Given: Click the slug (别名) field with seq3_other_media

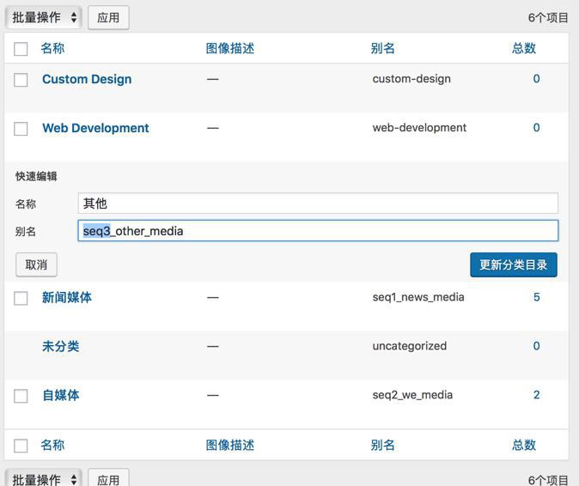Looking at the screenshot, I should tap(318, 231).
